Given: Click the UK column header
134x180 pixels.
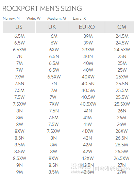Looking at the screenshot, I should pos(52,27).
